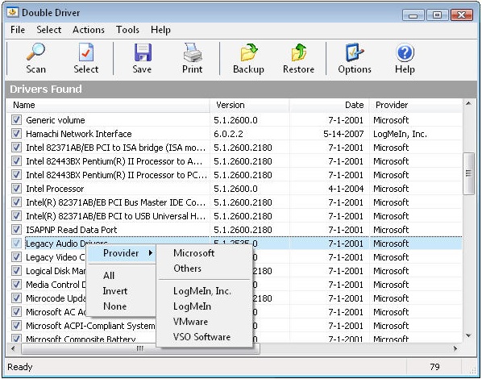Select the Generic volume driver name
The image size is (482, 379).
point(56,120)
